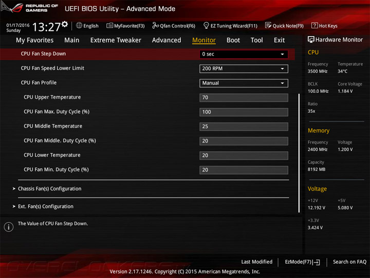Click the +3.3V reading 3.424 V
This screenshot has height=278, width=370.
point(315,228)
